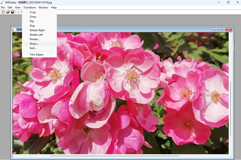This screenshot has width=241, height=160.
Task: Choose Shear... from the Transform menu
Action: click(x=34, y=44)
